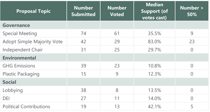Select the Lobbying row label
Image resolution: width=210 pixels, height=112 pixels.
(x=13, y=90)
